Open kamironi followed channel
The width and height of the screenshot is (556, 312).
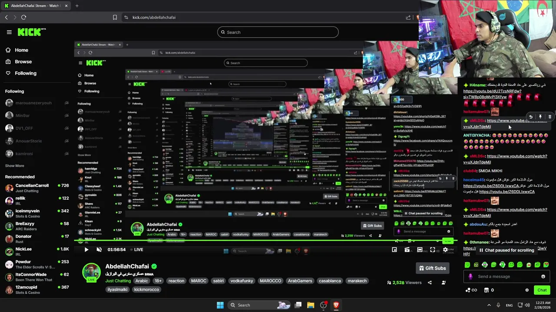tap(37, 153)
